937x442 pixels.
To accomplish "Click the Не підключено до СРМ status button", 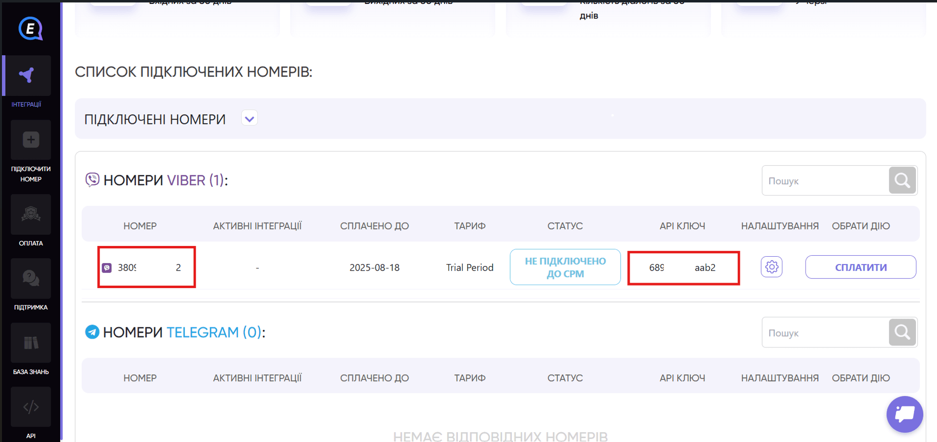I will tap(565, 267).
